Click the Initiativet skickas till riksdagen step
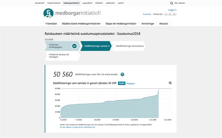 pyautogui.click(x=62, y=56)
